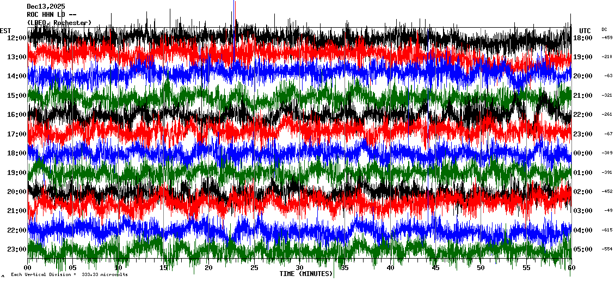Click the 12:00 EST row label
The width and height of the screenshot is (615, 282).
coord(17,37)
